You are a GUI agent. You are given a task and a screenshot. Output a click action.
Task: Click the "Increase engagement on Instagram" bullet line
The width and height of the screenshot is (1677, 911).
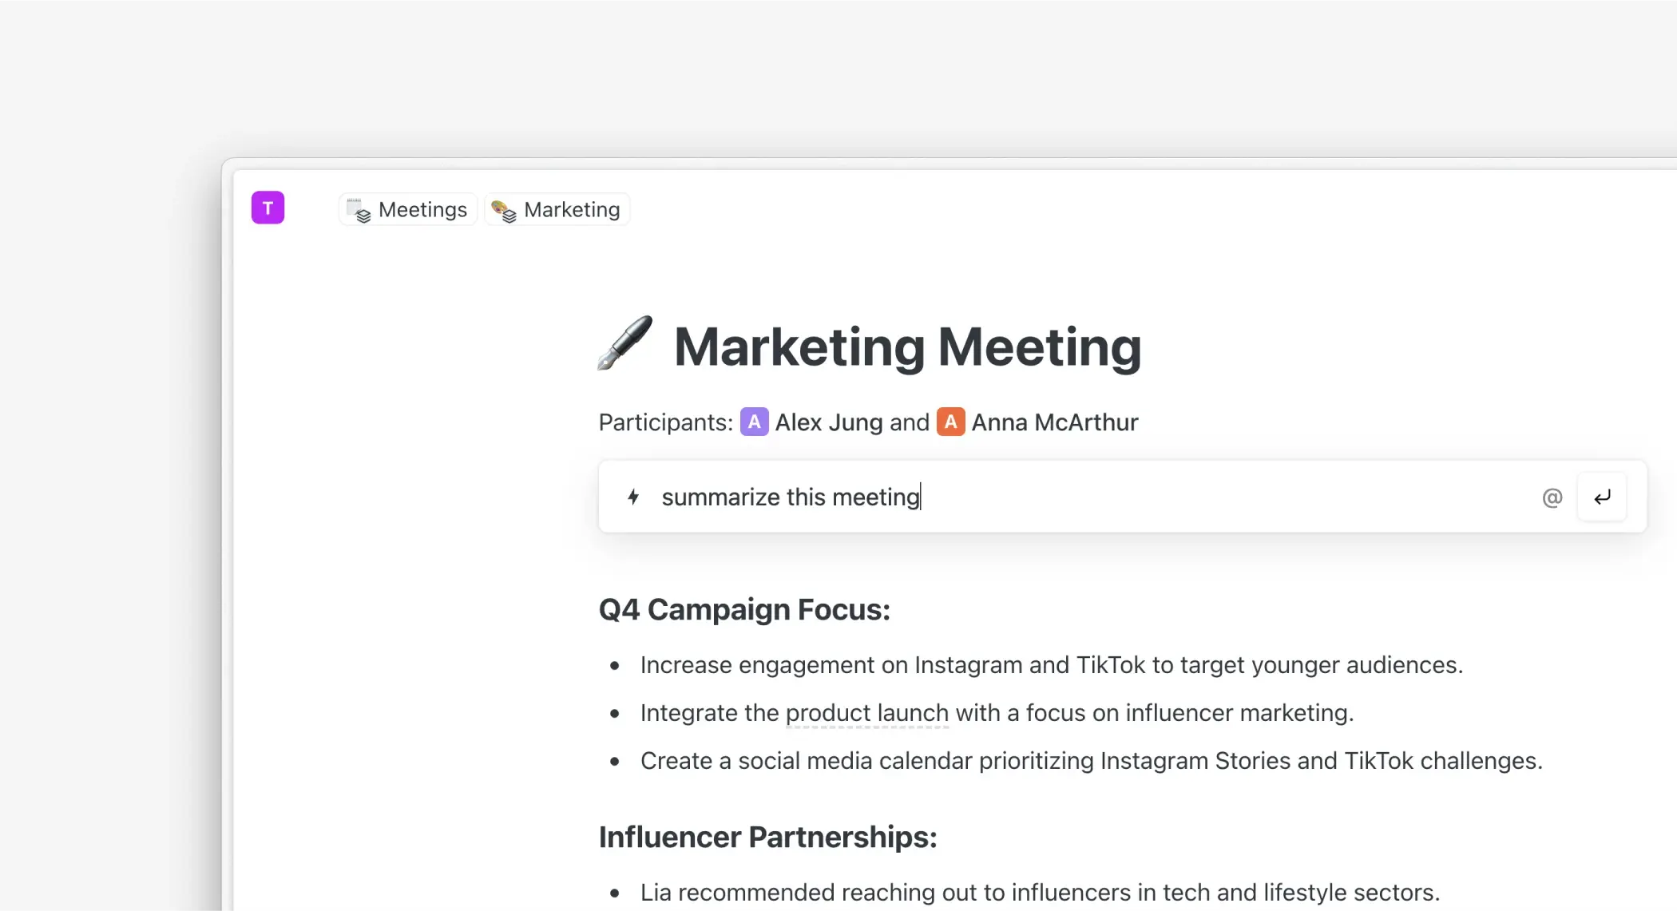pos(1051,665)
